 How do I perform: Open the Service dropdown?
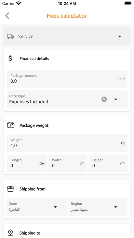coord(67,37)
